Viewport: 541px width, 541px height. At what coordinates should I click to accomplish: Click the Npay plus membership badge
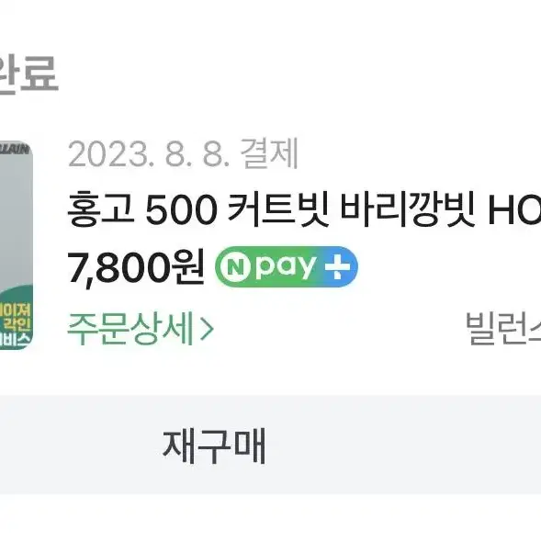[287, 266]
